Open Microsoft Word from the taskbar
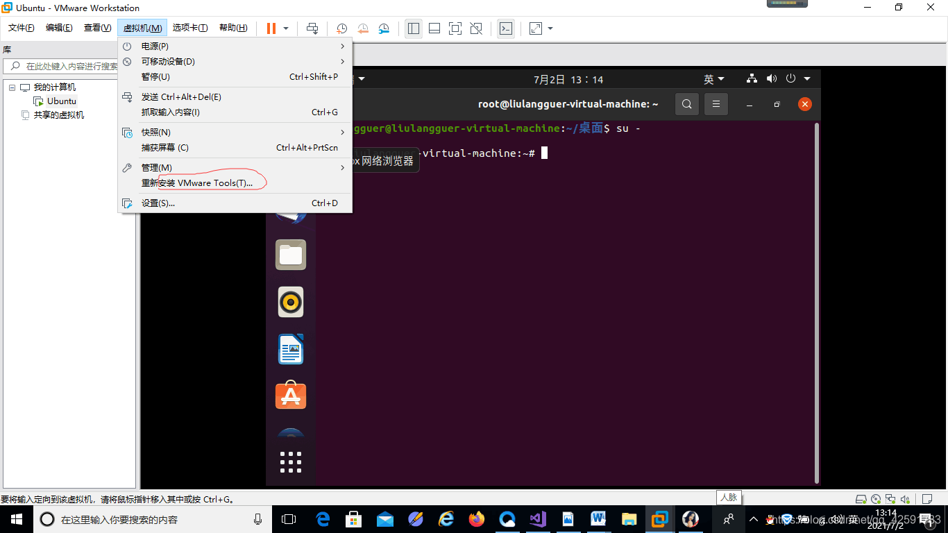 coord(598,519)
